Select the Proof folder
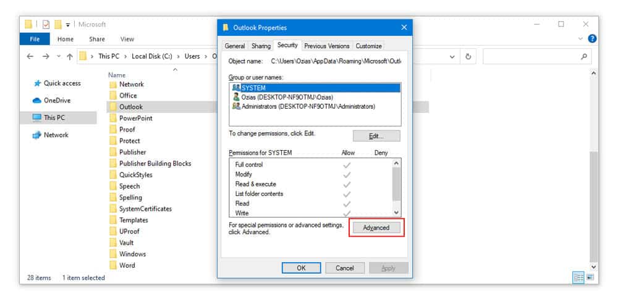The width and height of the screenshot is (618, 304). coord(122,129)
